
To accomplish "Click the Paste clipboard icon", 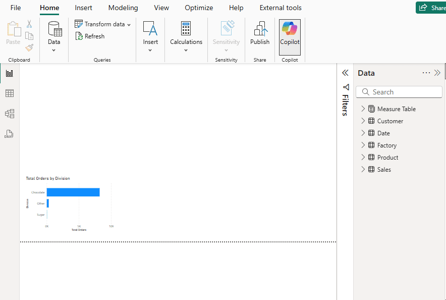I will (x=14, y=29).
